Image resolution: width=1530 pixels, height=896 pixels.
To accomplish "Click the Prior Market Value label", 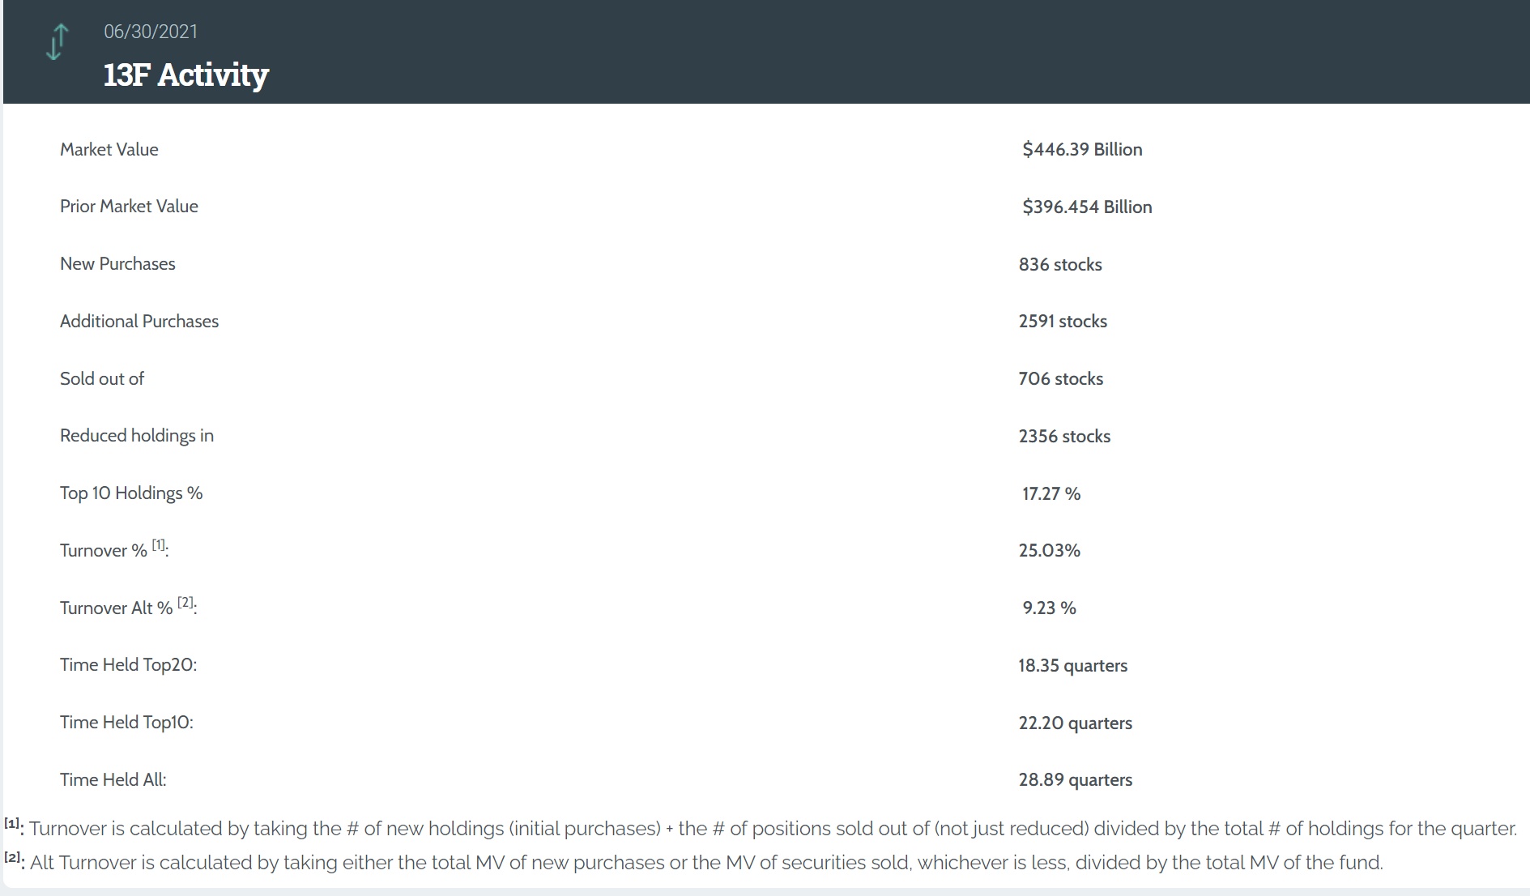I will click(x=129, y=207).
